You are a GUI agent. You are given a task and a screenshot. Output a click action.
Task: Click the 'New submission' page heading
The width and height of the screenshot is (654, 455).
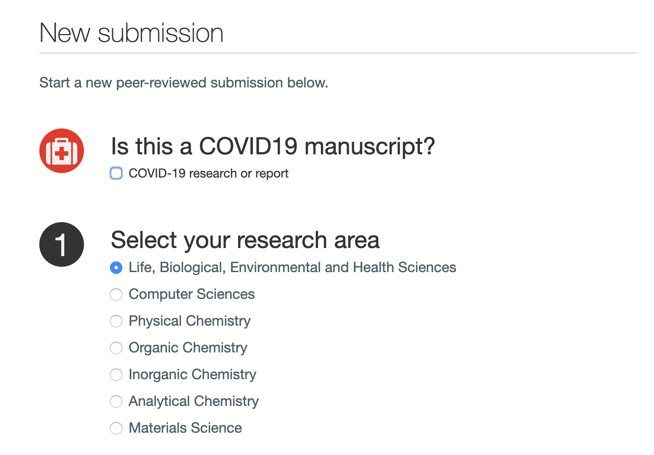[132, 33]
